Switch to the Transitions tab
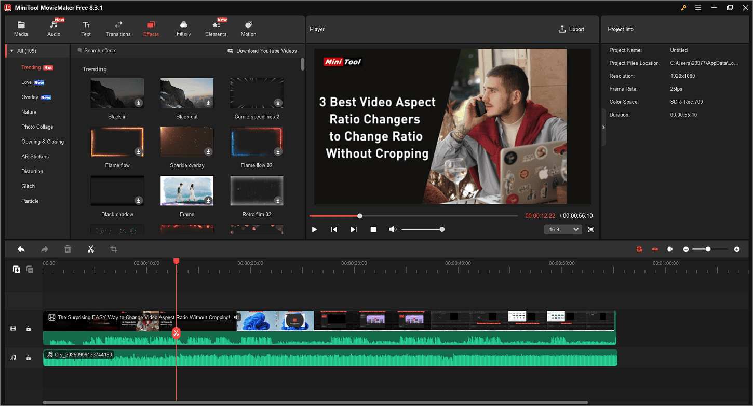The image size is (753, 406). pos(118,29)
